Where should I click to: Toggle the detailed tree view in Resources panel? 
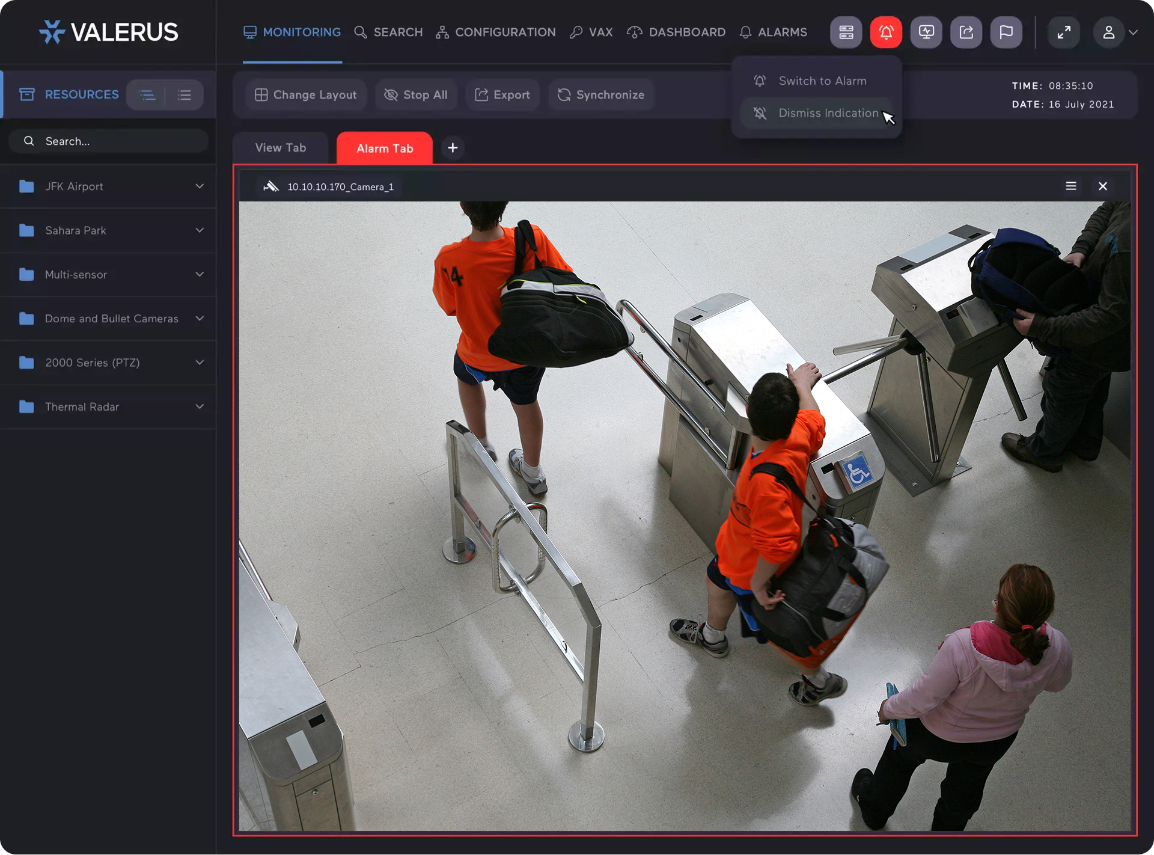(146, 94)
